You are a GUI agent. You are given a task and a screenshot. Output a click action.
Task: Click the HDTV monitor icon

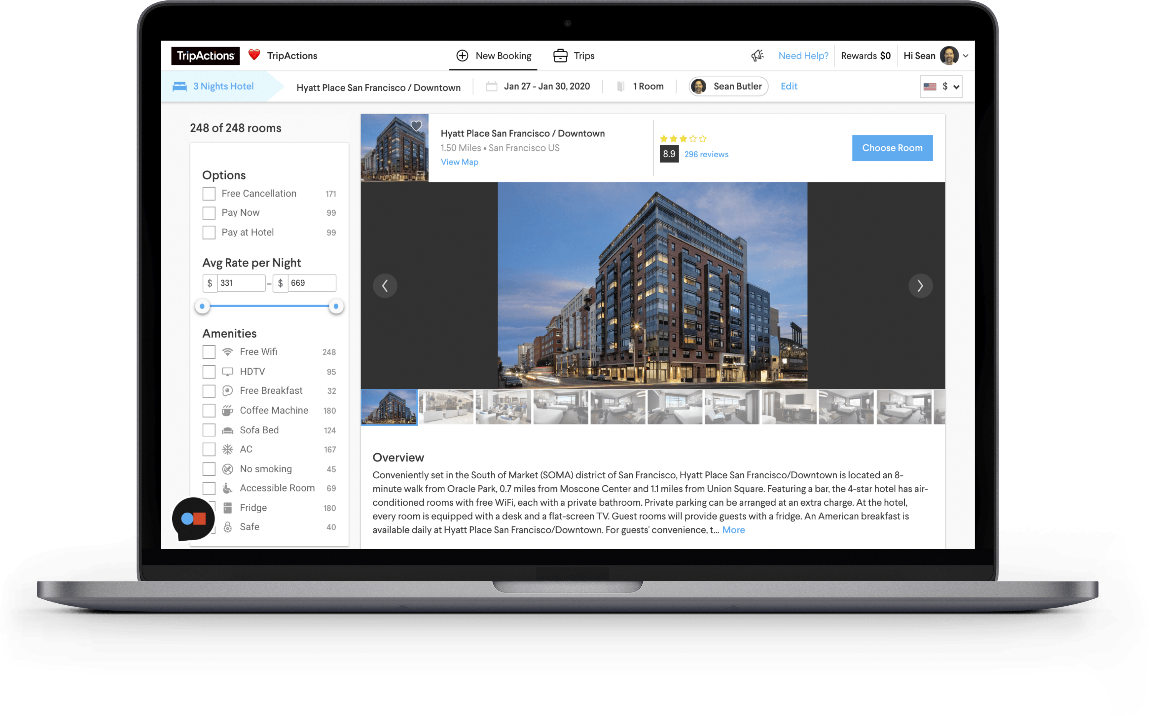228,372
